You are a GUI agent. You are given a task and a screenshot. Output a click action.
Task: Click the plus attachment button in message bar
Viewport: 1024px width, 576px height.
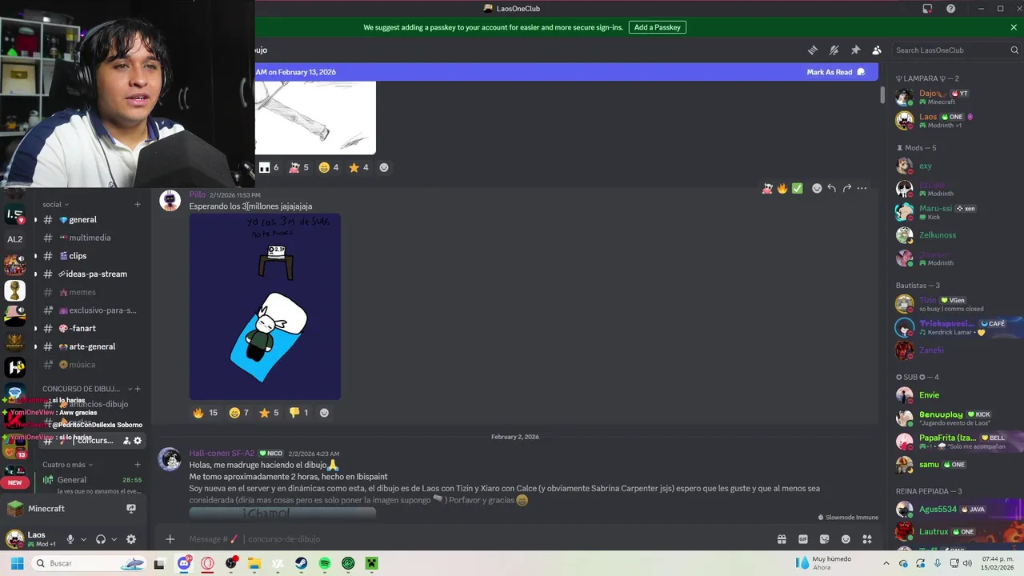point(170,539)
